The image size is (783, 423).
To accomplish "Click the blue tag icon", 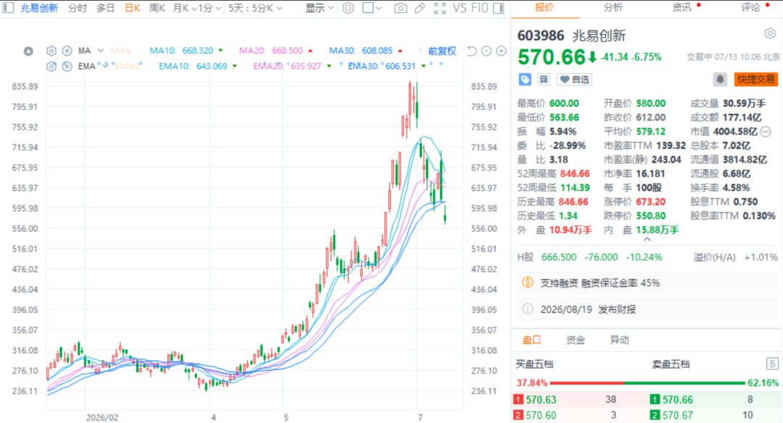I will [525, 79].
